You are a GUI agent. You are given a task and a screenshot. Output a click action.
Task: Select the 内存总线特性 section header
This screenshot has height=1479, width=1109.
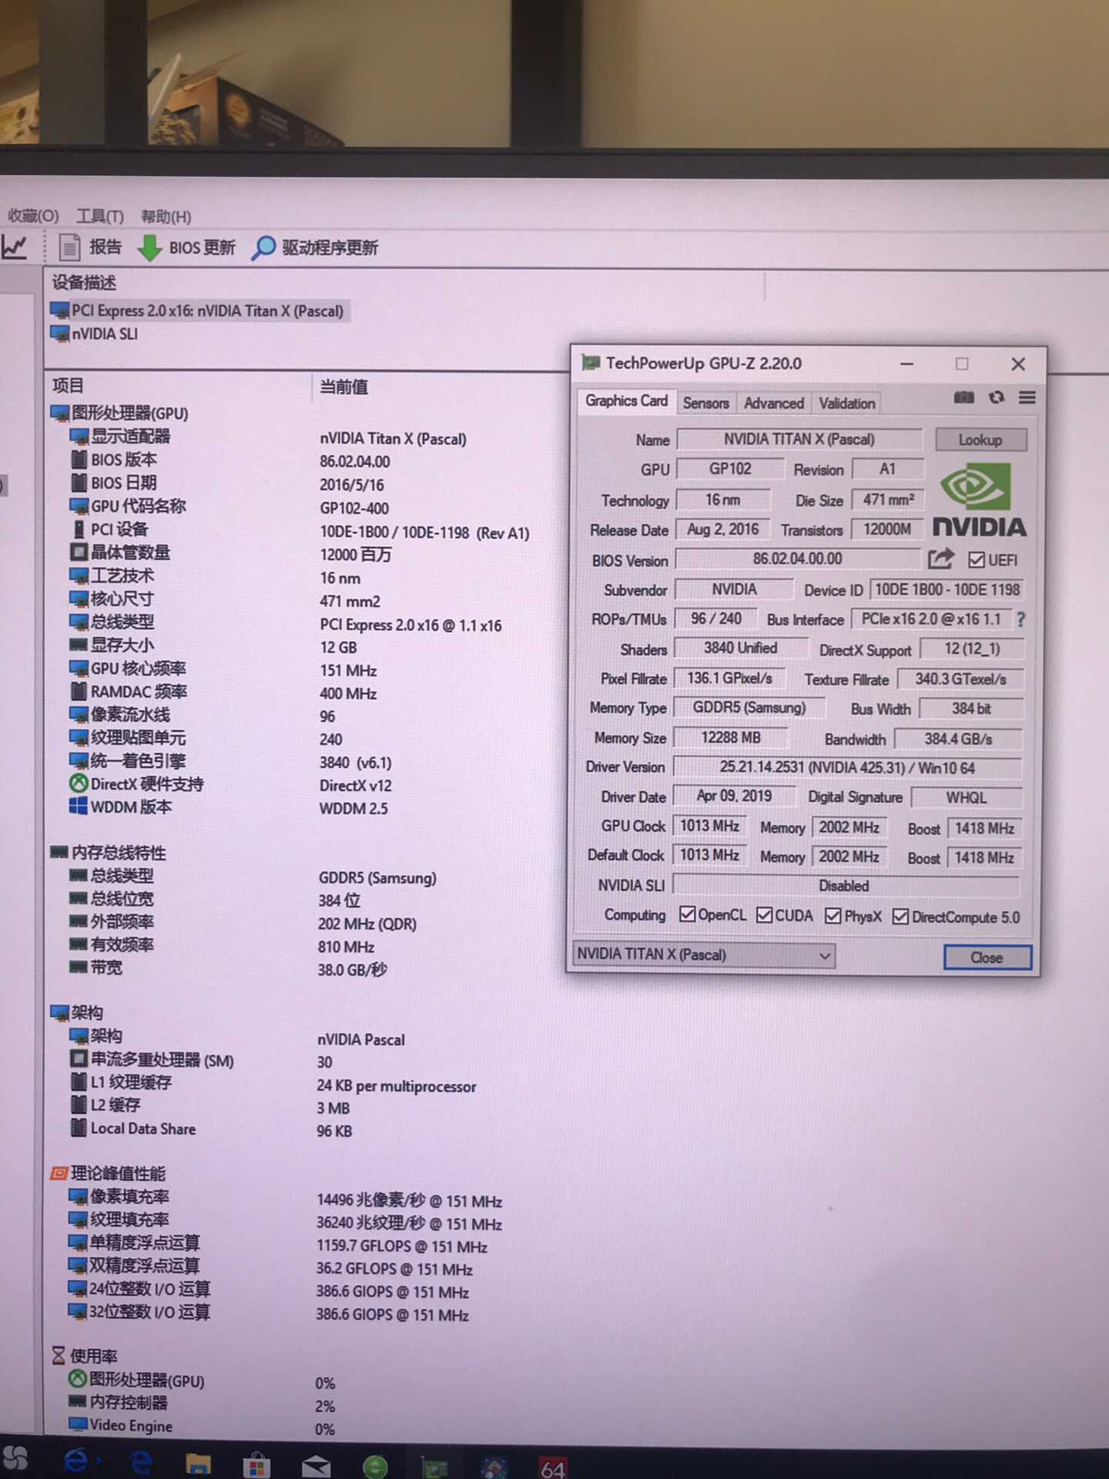click(x=109, y=853)
